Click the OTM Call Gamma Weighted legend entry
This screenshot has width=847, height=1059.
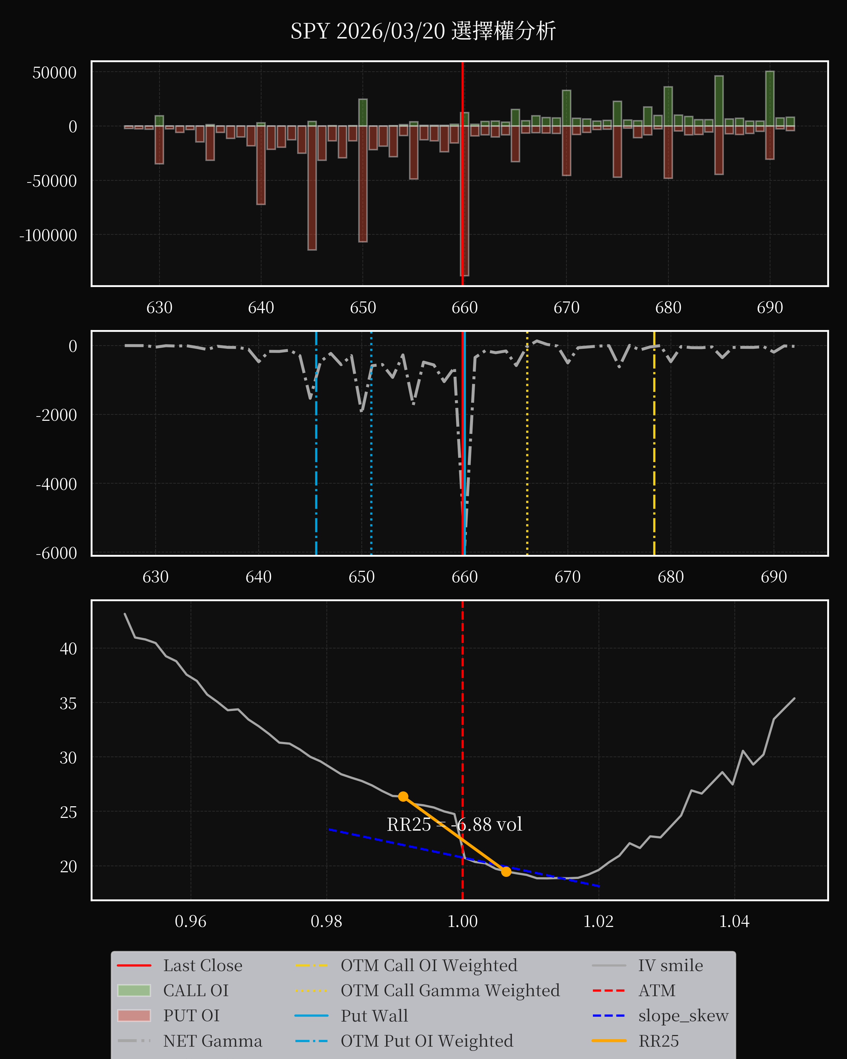427,991
